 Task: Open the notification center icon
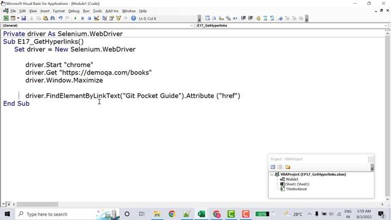[x=381, y=214]
